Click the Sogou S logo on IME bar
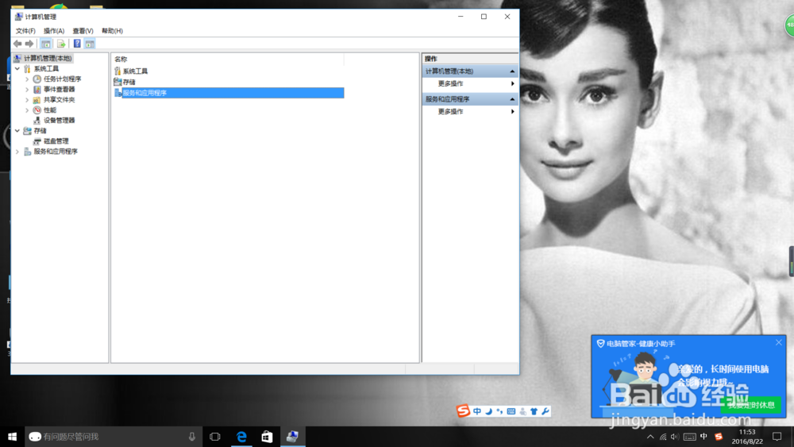 463,410
